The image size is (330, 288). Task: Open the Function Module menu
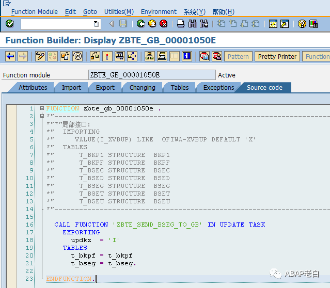click(35, 11)
